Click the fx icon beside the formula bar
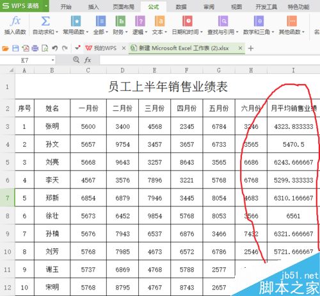This screenshot has width=320, height=296. coord(88,60)
